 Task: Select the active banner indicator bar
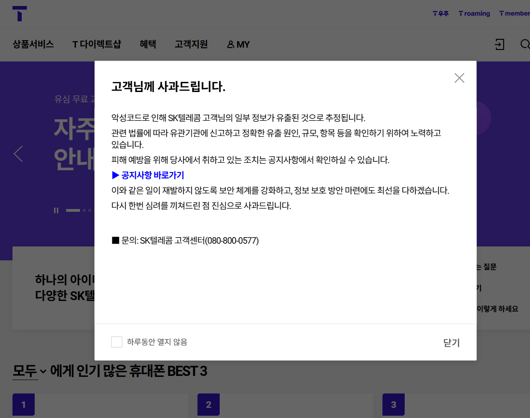pyautogui.click(x=73, y=210)
